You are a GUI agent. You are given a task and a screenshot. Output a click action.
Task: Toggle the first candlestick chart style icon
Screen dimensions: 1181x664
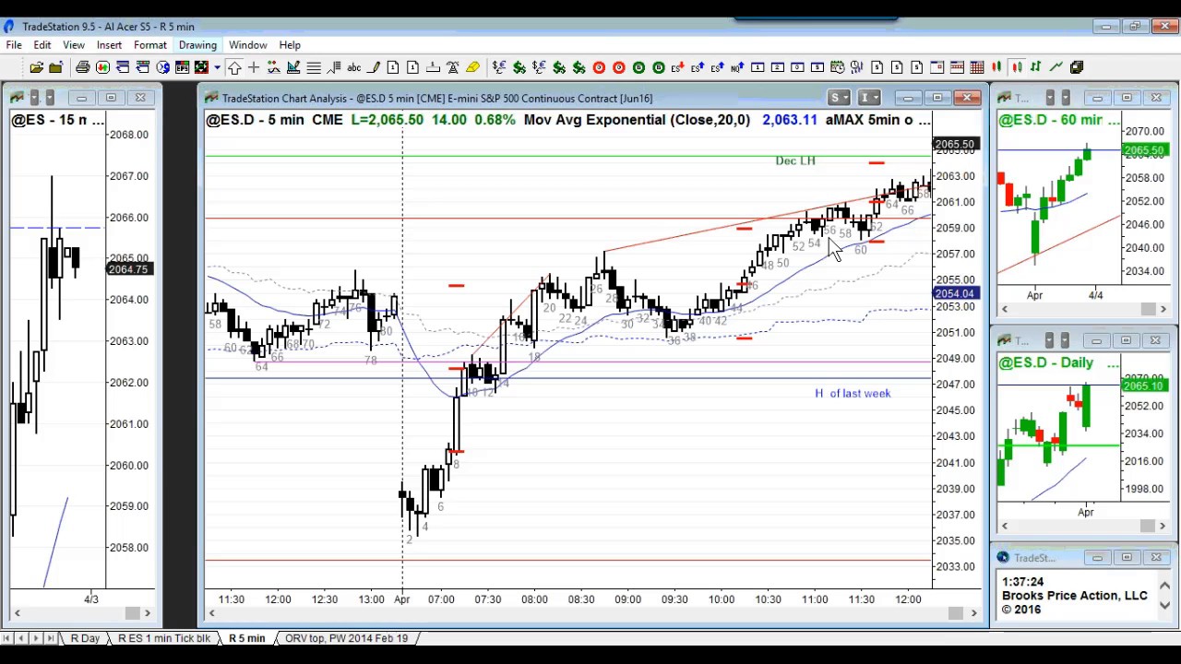pos(996,67)
